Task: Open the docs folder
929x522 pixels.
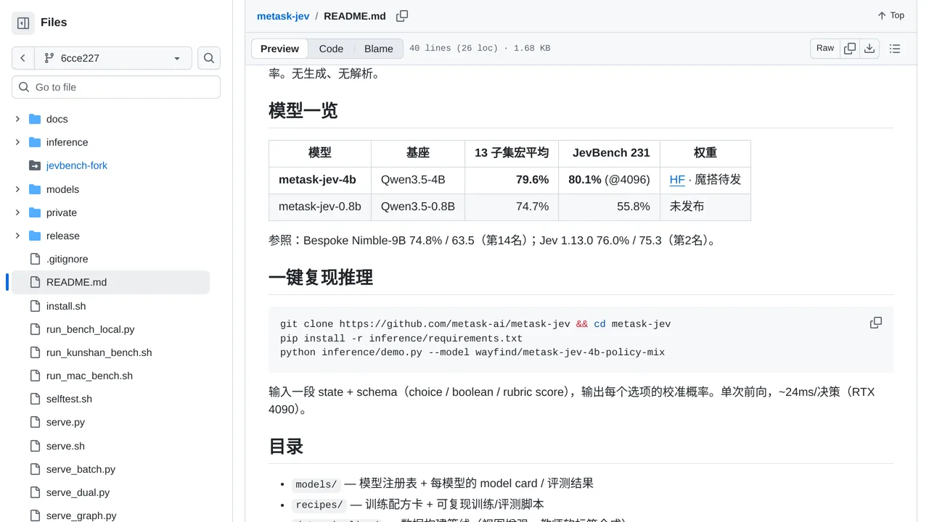Action: point(57,119)
